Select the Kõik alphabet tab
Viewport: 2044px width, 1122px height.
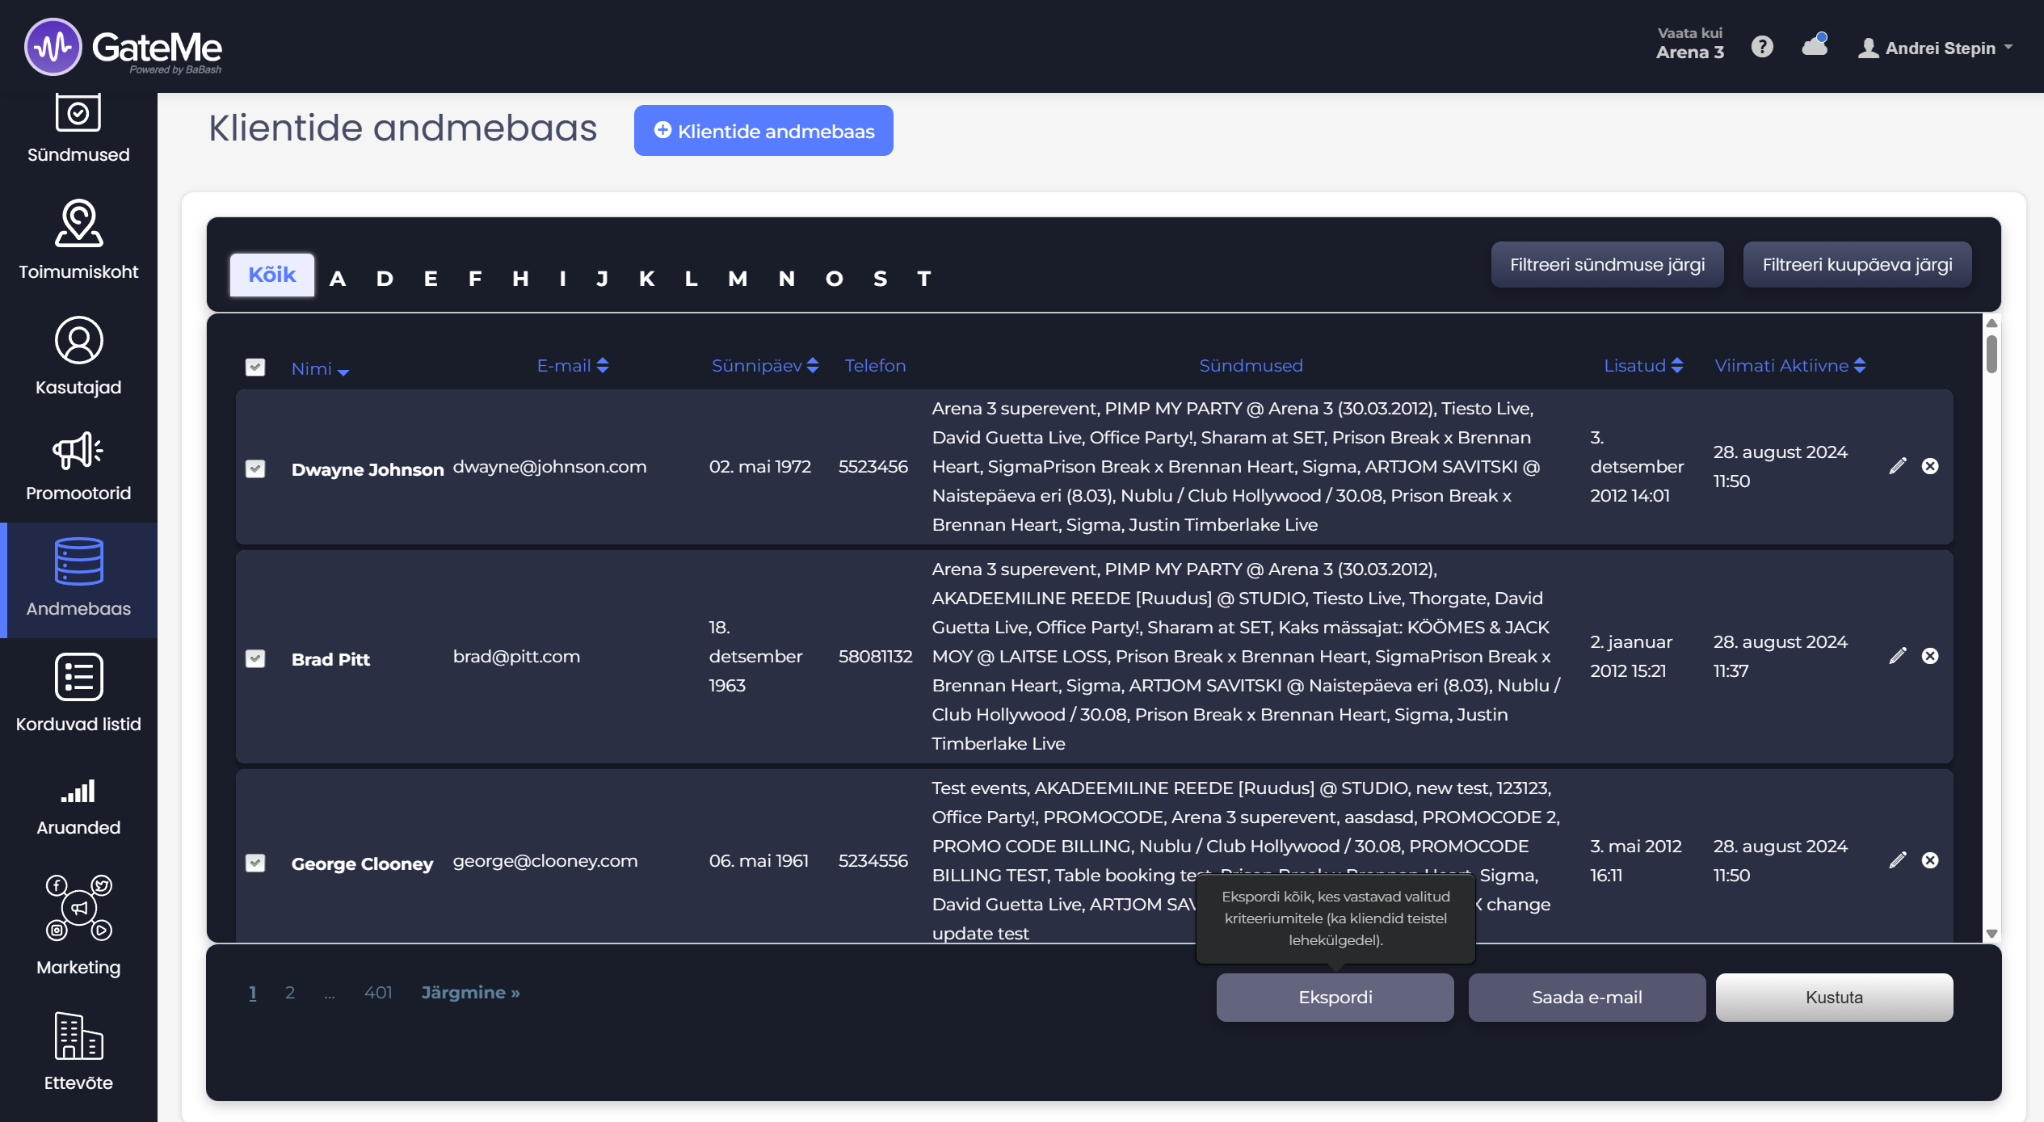(271, 275)
